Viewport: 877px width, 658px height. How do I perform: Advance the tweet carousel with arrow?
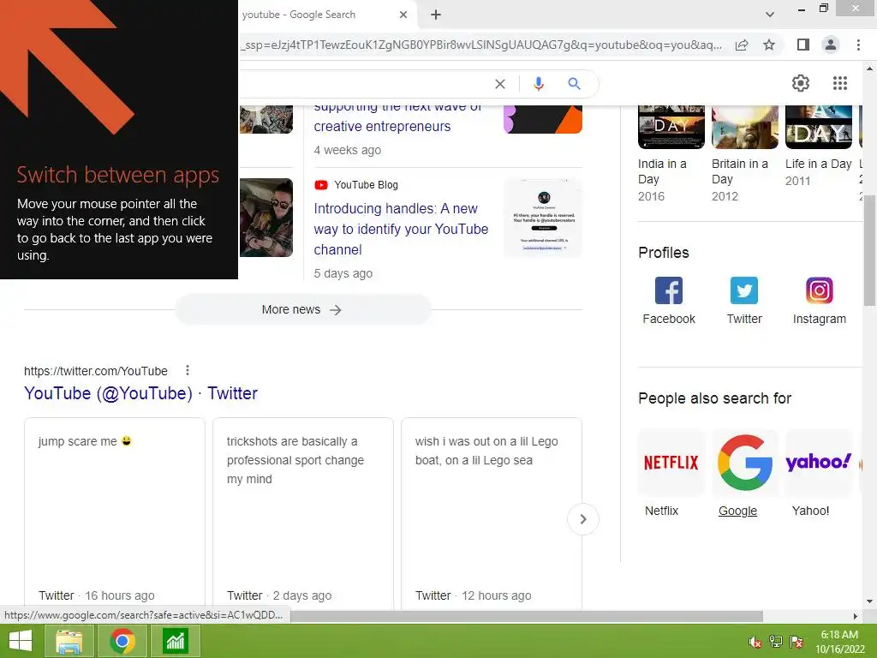(x=582, y=519)
